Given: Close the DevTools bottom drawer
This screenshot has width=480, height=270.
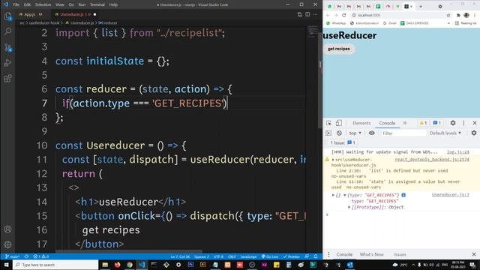Looking at the screenshot, I should pos(474,254).
